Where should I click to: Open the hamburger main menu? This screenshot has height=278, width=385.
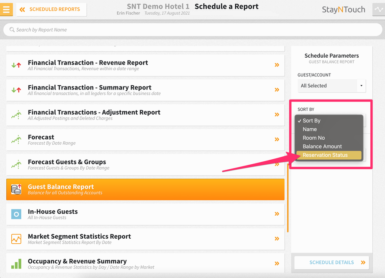[6, 9]
